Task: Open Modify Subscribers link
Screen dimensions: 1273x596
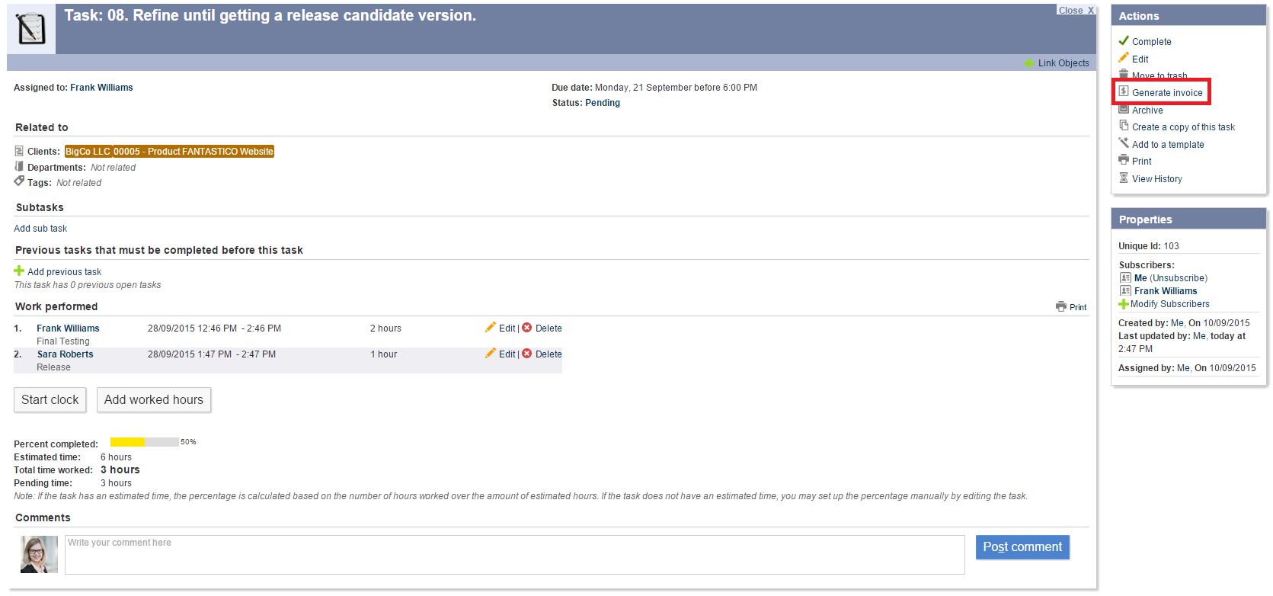Action: (x=1169, y=304)
